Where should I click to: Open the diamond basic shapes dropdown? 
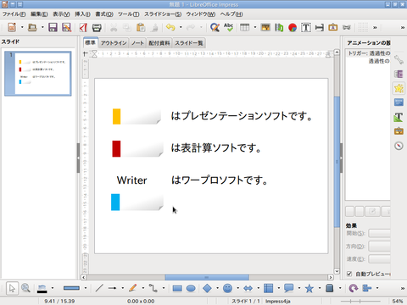(217, 288)
